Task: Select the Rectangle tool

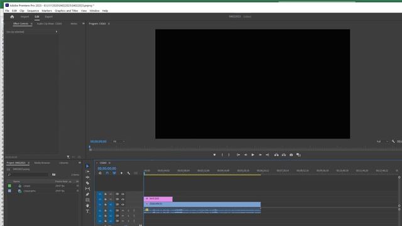Action: point(87,200)
